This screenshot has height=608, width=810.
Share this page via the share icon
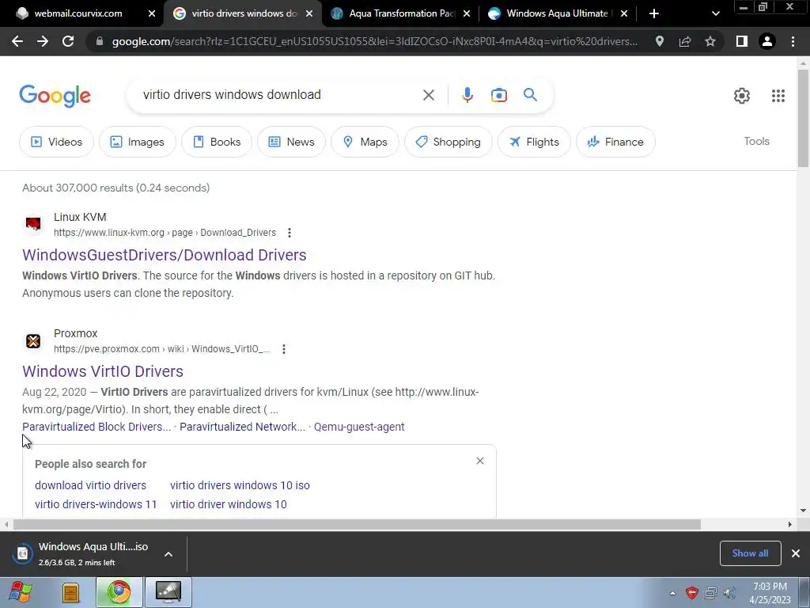(685, 41)
